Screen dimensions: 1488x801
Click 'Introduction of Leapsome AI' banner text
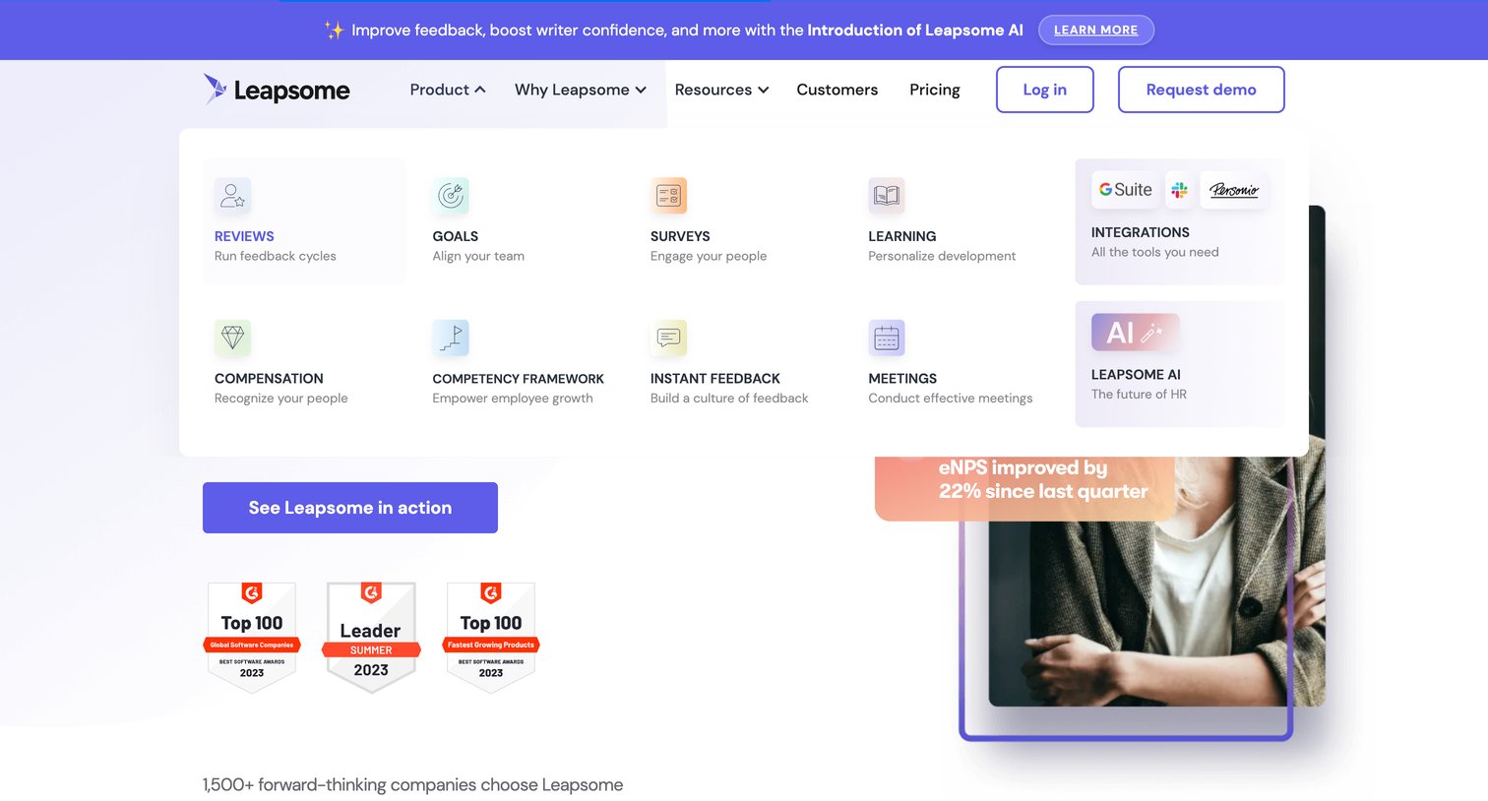(915, 31)
